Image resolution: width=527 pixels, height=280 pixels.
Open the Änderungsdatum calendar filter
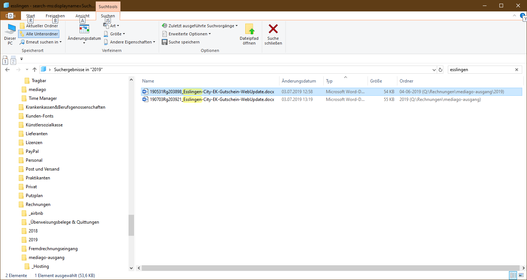coord(84,34)
